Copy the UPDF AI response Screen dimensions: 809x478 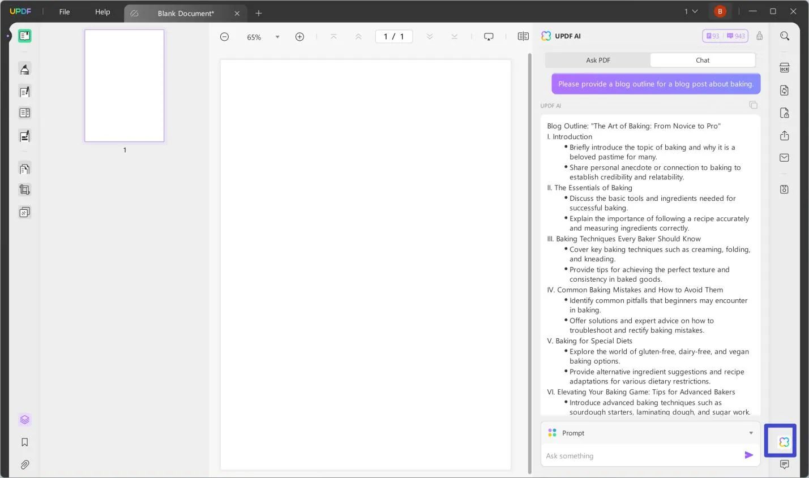click(753, 105)
